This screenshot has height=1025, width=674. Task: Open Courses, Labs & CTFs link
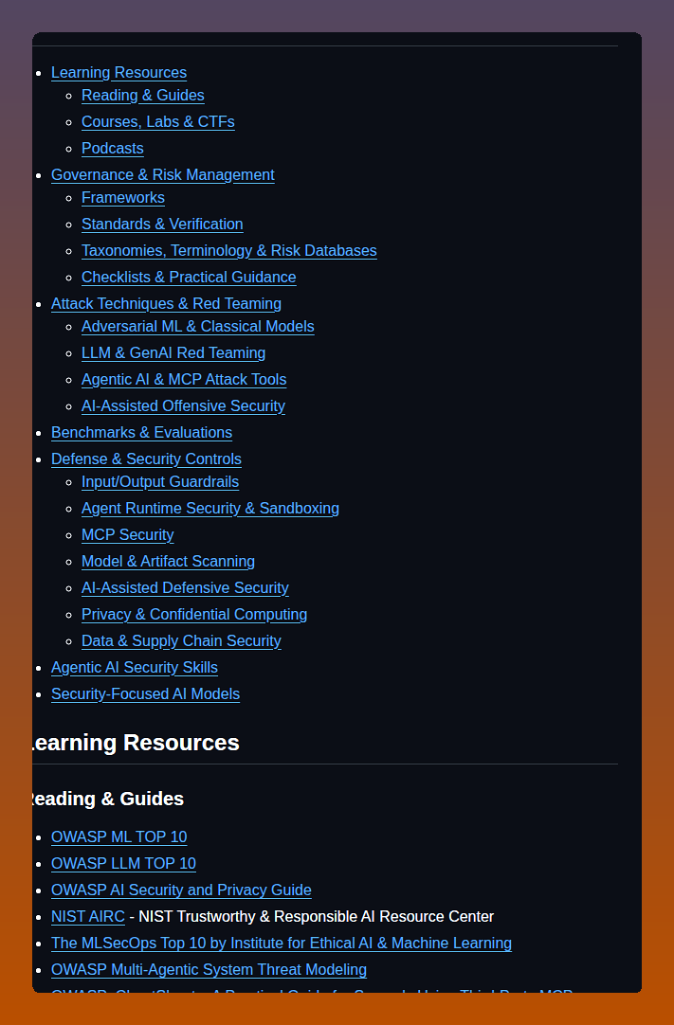tap(157, 122)
